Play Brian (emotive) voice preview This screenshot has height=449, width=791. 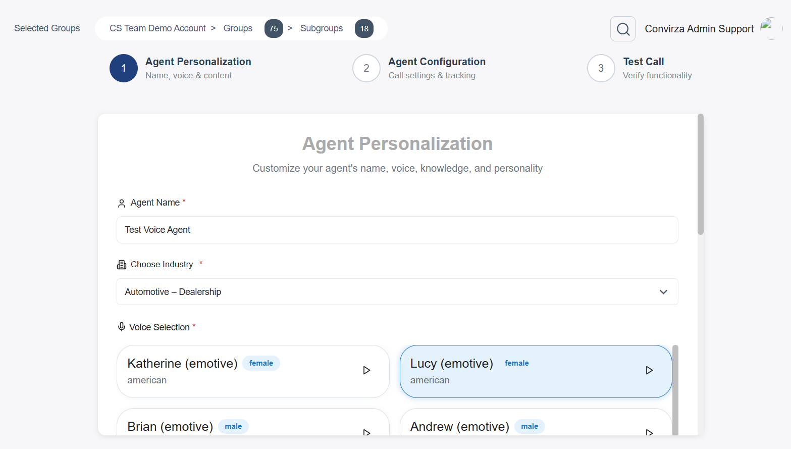click(366, 431)
